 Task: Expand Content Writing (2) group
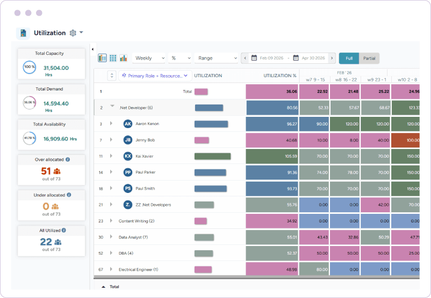coord(111,220)
